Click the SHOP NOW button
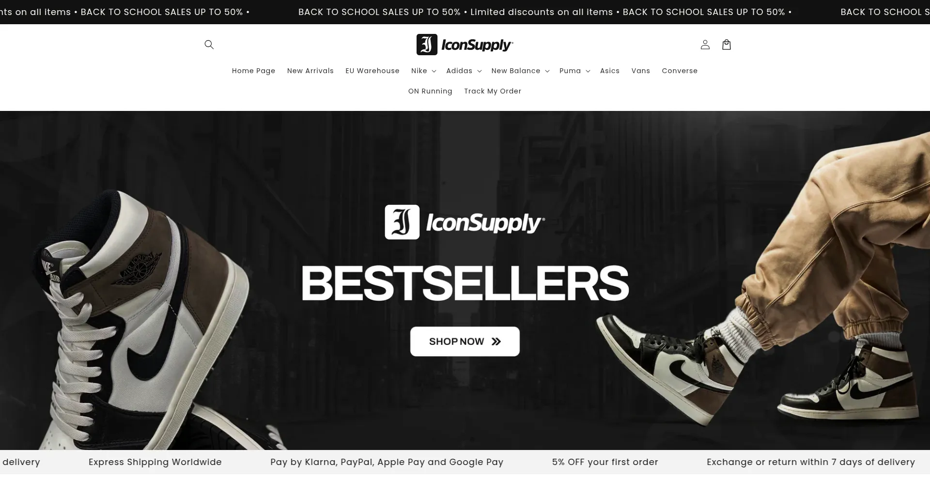The width and height of the screenshot is (930, 481). [x=465, y=341]
